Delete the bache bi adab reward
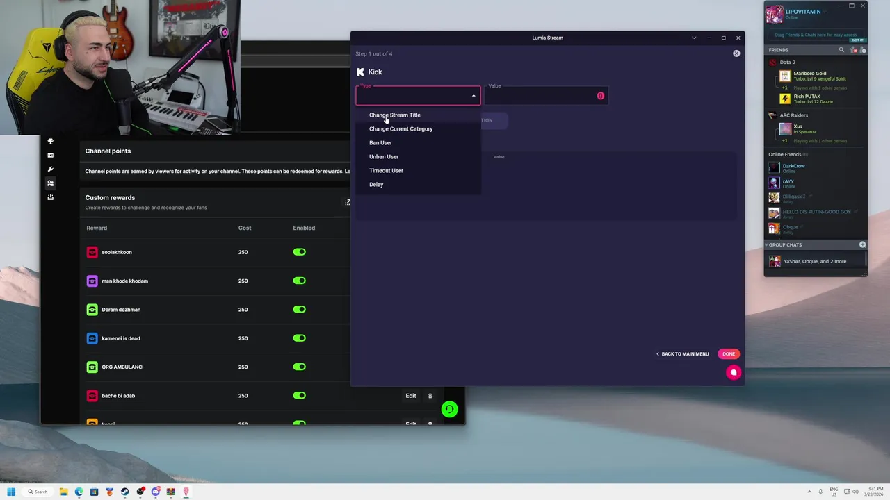The width and height of the screenshot is (890, 500). 430,396
